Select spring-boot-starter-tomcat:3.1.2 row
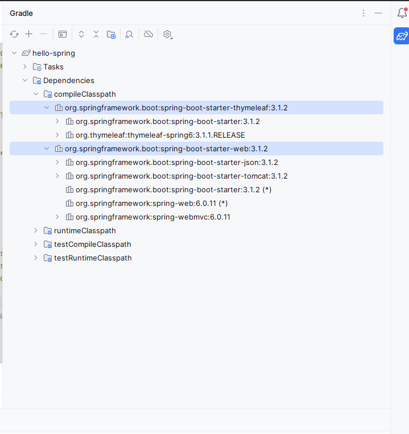Image resolution: width=409 pixels, height=434 pixels. pyautogui.click(x=196, y=176)
